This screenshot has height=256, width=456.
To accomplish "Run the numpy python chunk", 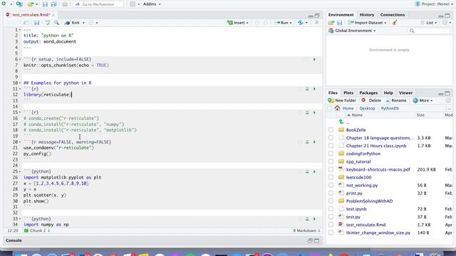I will coord(314,219).
